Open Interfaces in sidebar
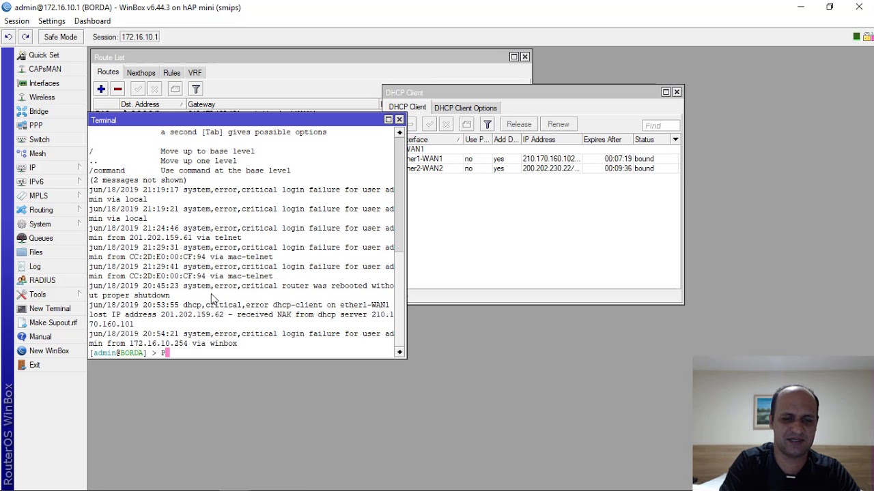This screenshot has height=491, width=874. pos(44,83)
